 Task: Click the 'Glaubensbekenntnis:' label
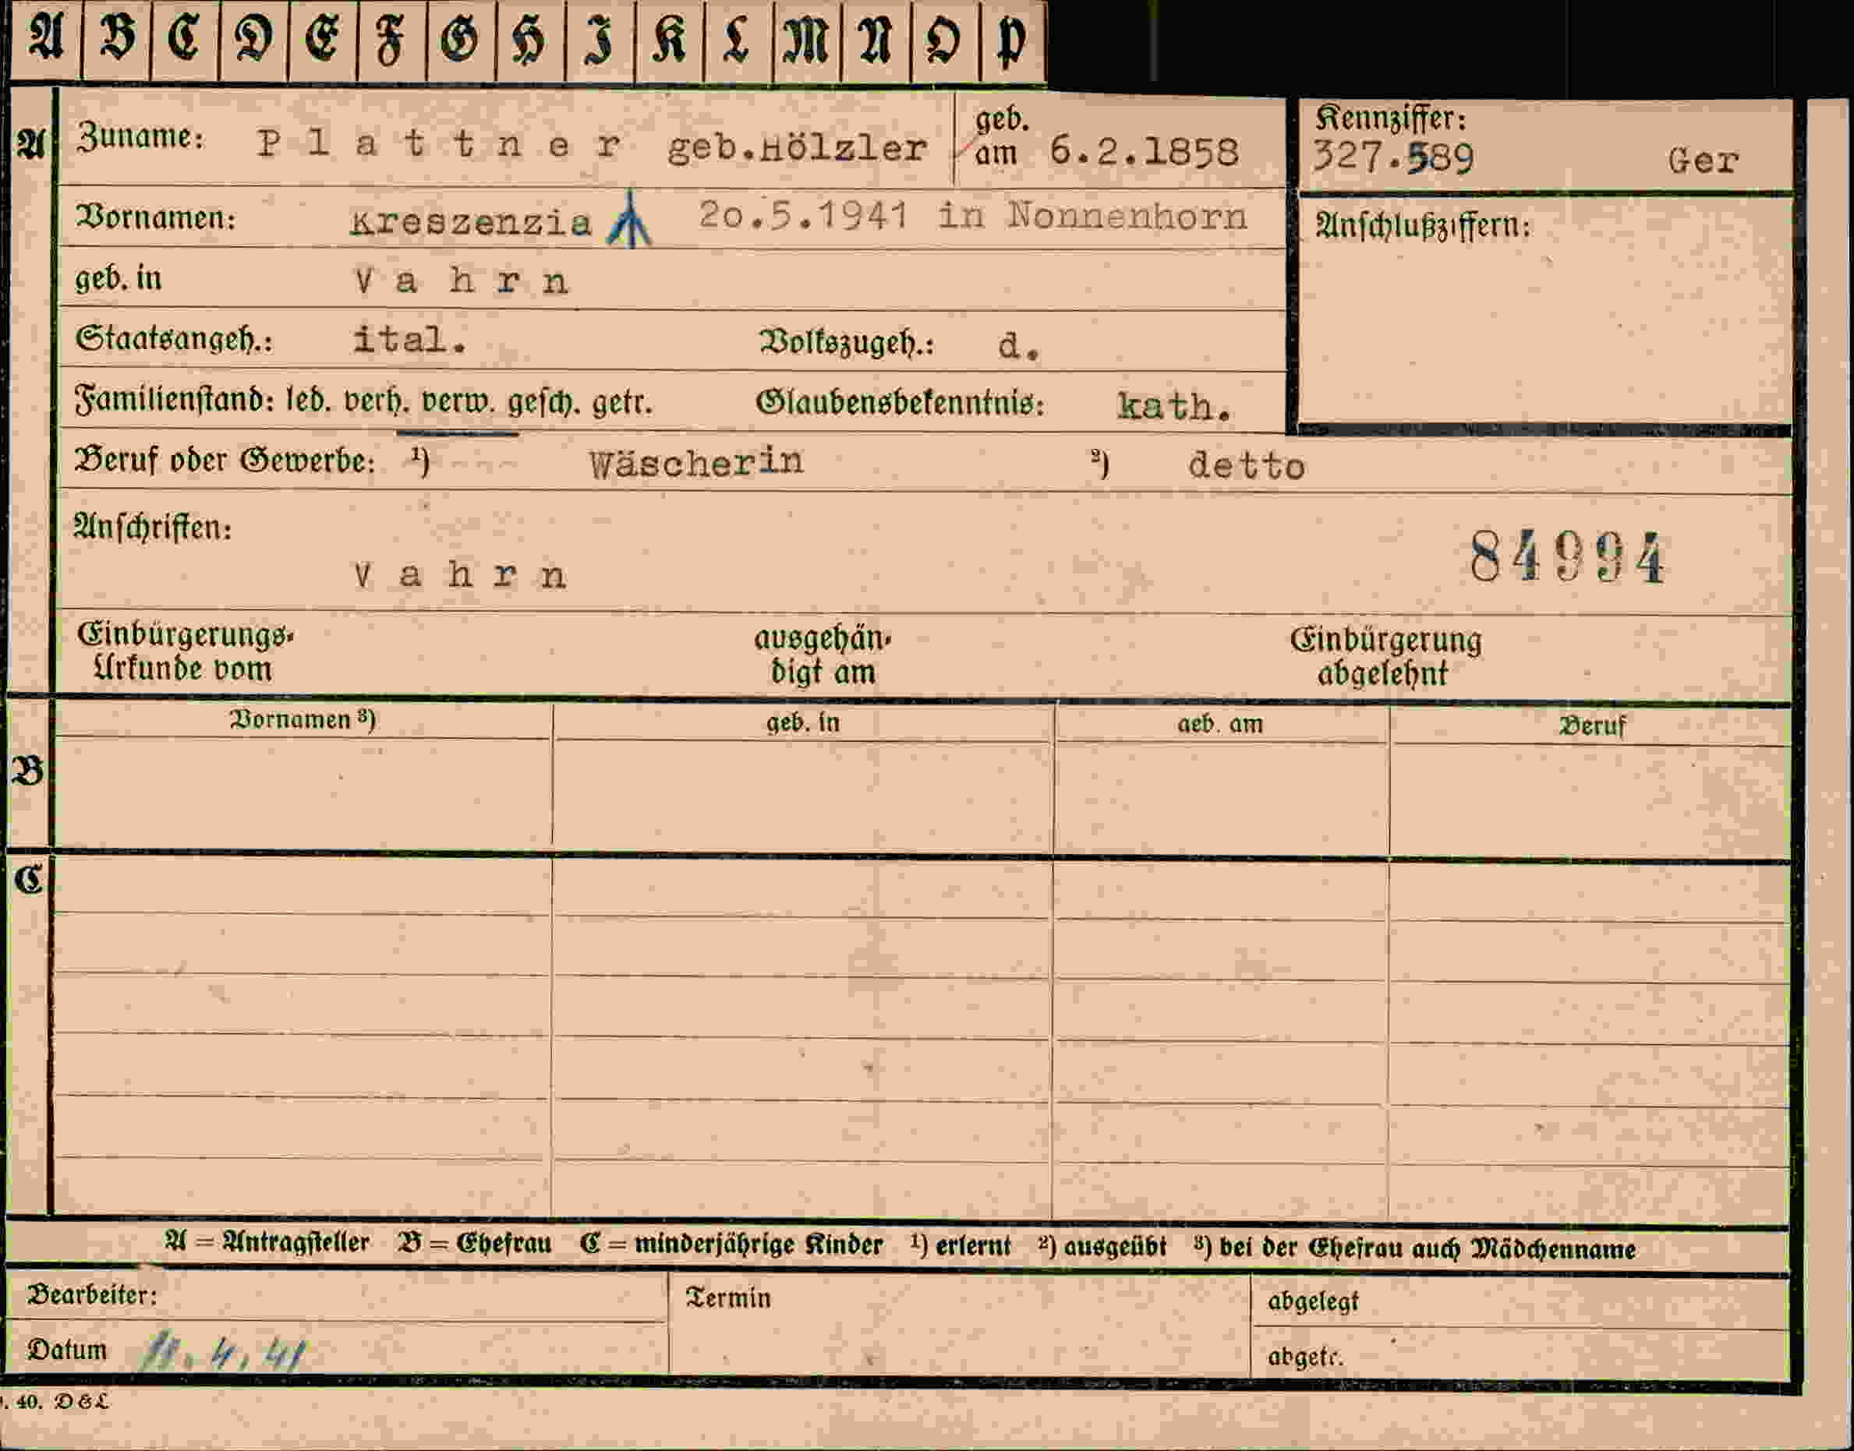coord(900,404)
